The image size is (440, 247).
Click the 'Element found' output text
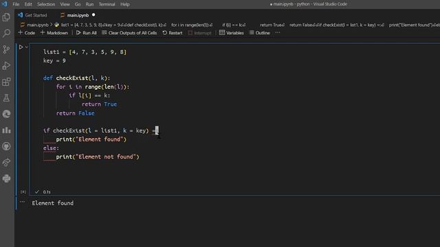click(53, 203)
